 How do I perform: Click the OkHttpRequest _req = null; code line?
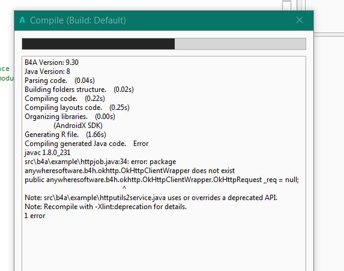tap(161, 180)
